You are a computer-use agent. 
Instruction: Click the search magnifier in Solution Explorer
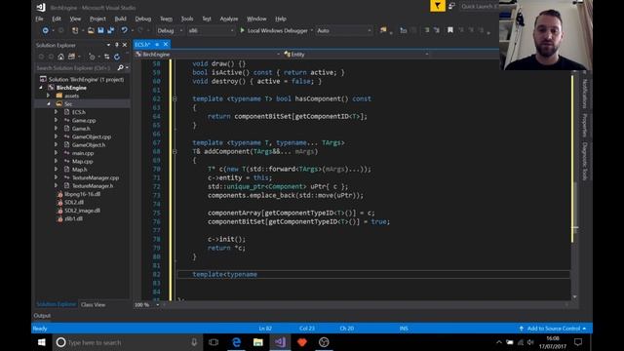[x=120, y=68]
